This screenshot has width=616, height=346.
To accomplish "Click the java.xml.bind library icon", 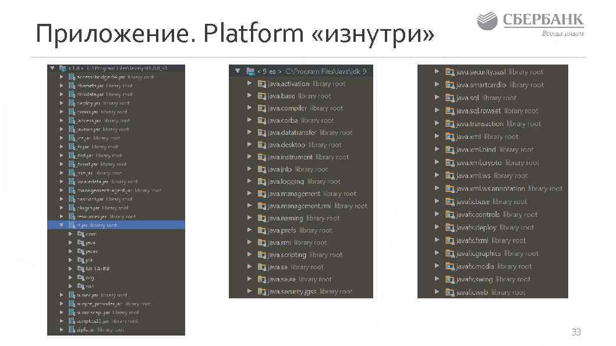I will (451, 149).
